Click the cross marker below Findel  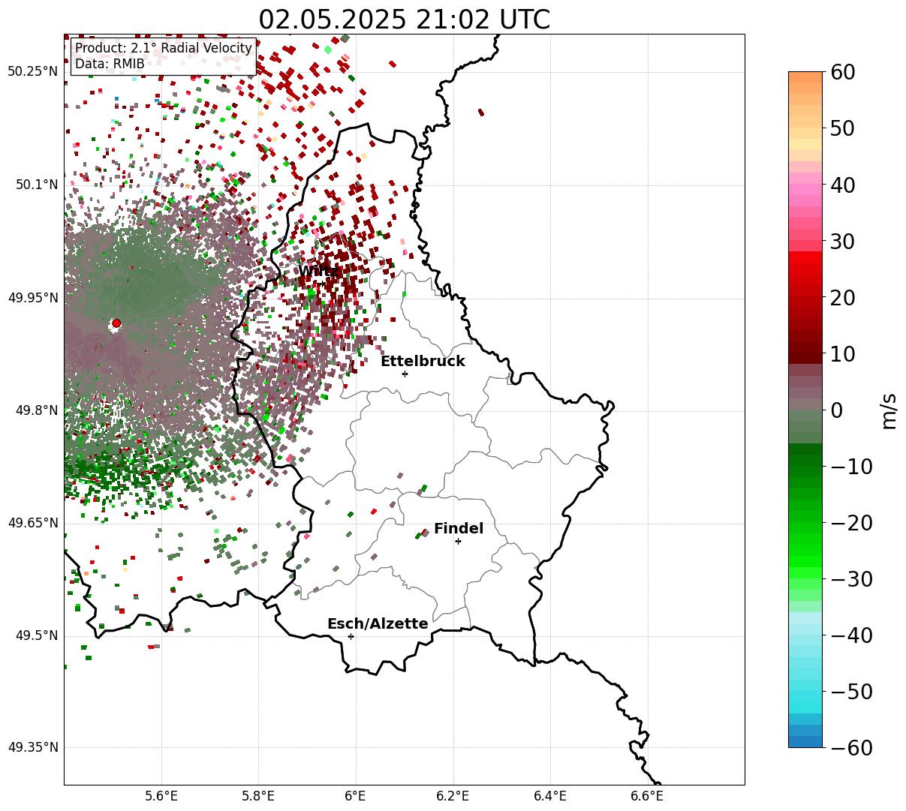[x=458, y=541]
